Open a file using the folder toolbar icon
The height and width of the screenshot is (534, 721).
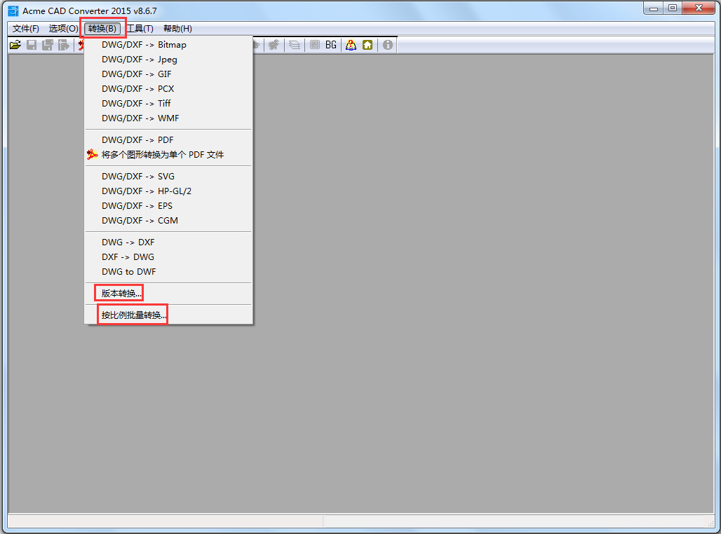pos(15,44)
